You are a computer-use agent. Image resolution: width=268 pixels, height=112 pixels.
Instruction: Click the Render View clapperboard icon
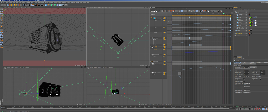(x=36, y=5)
